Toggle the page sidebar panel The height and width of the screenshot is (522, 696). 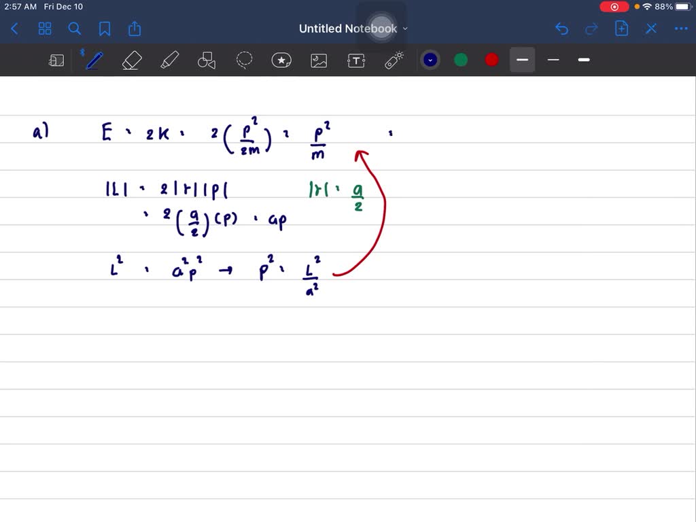coord(56,60)
